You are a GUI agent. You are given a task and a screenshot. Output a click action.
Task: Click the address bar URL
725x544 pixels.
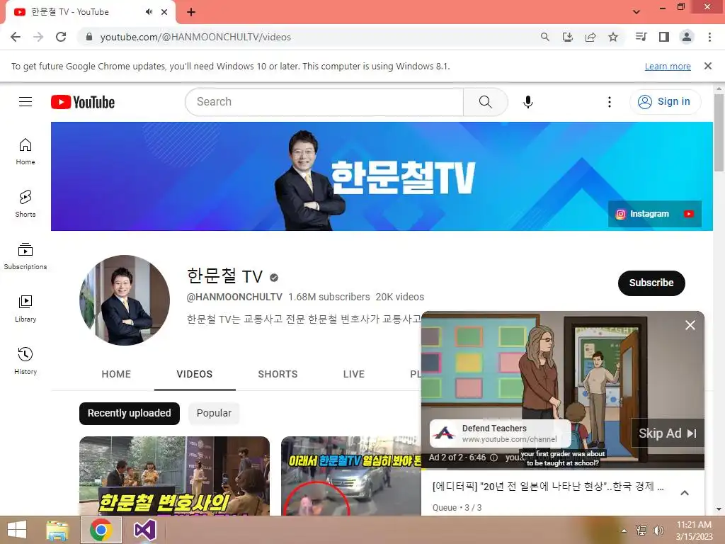195,37
